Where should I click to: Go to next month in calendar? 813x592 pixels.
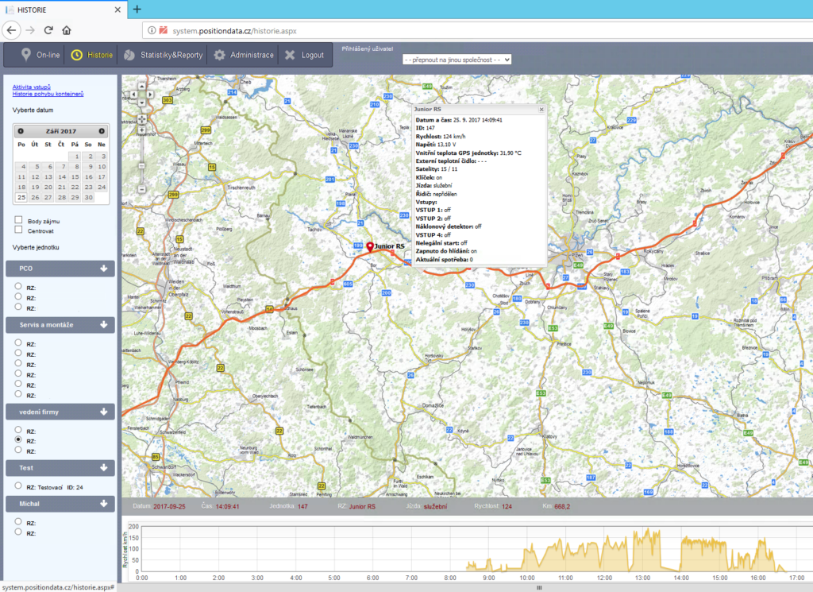point(102,131)
